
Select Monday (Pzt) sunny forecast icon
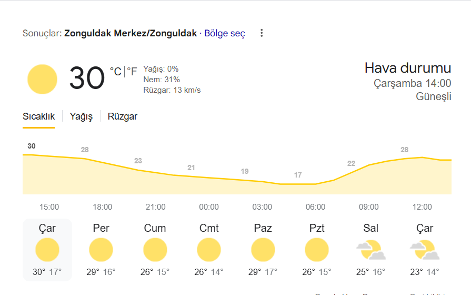(x=317, y=250)
